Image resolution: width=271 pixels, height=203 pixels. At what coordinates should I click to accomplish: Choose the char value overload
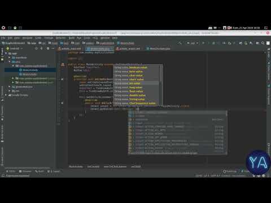(137, 76)
